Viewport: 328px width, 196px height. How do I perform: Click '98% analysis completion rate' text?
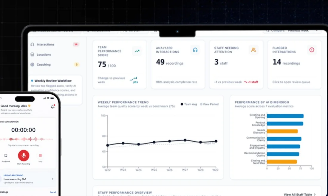tap(177, 82)
